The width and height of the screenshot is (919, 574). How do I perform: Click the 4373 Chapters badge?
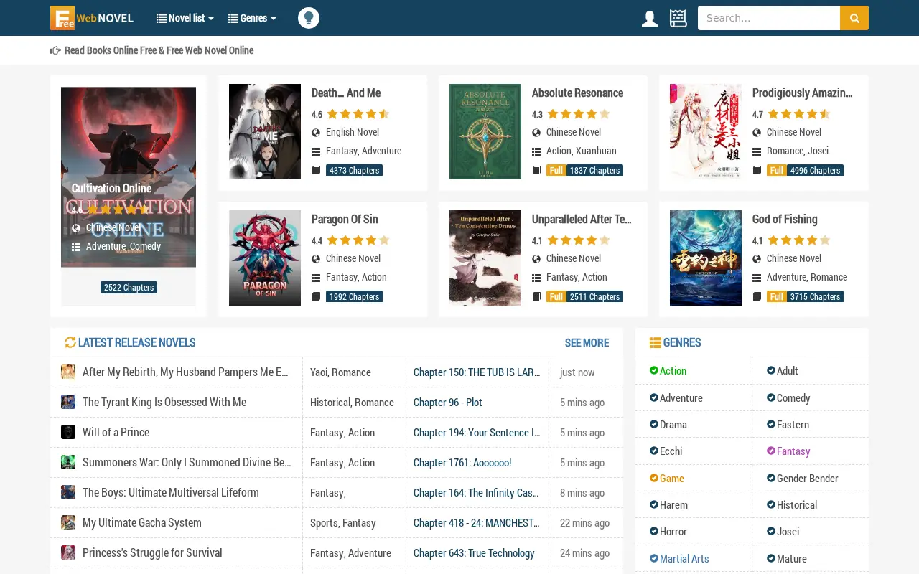pos(354,170)
